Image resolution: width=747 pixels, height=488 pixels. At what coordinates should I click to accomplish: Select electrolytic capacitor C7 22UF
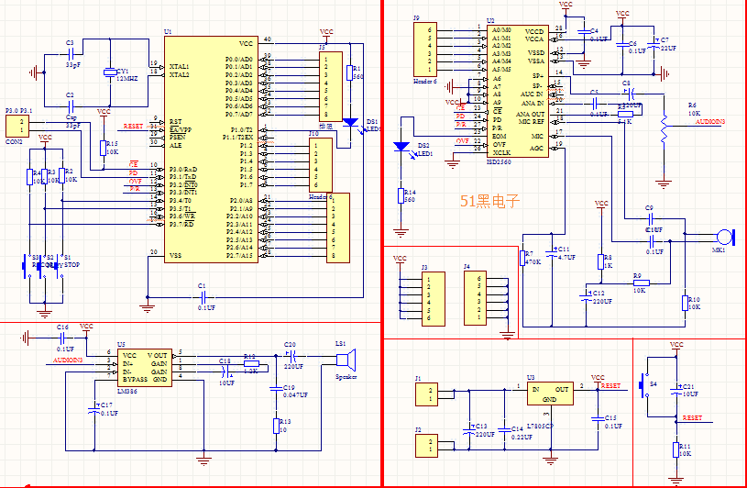point(654,43)
